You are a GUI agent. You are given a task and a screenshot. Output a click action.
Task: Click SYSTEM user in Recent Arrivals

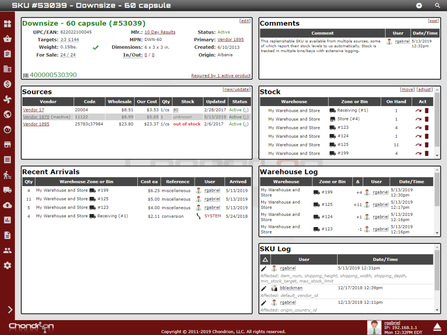(x=213, y=216)
